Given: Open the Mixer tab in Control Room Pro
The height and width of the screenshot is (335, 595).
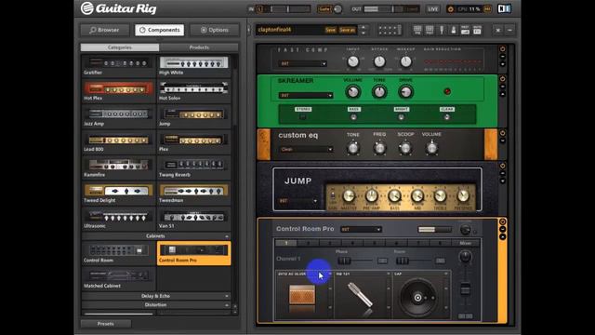Looking at the screenshot, I should [465, 243].
